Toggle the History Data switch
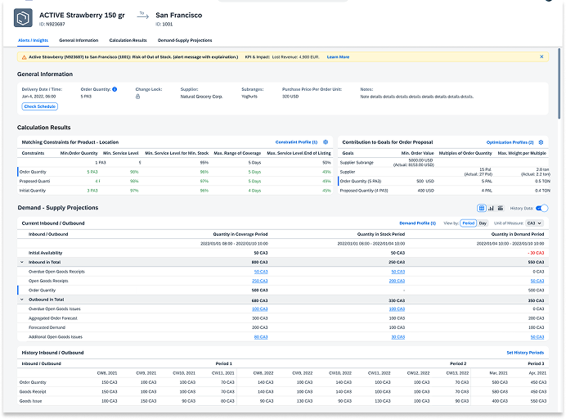The height and width of the screenshot is (419, 566). [x=541, y=208]
